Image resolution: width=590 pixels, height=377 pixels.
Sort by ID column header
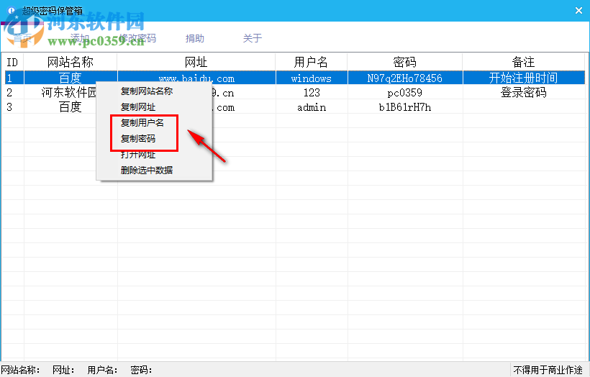click(x=12, y=62)
